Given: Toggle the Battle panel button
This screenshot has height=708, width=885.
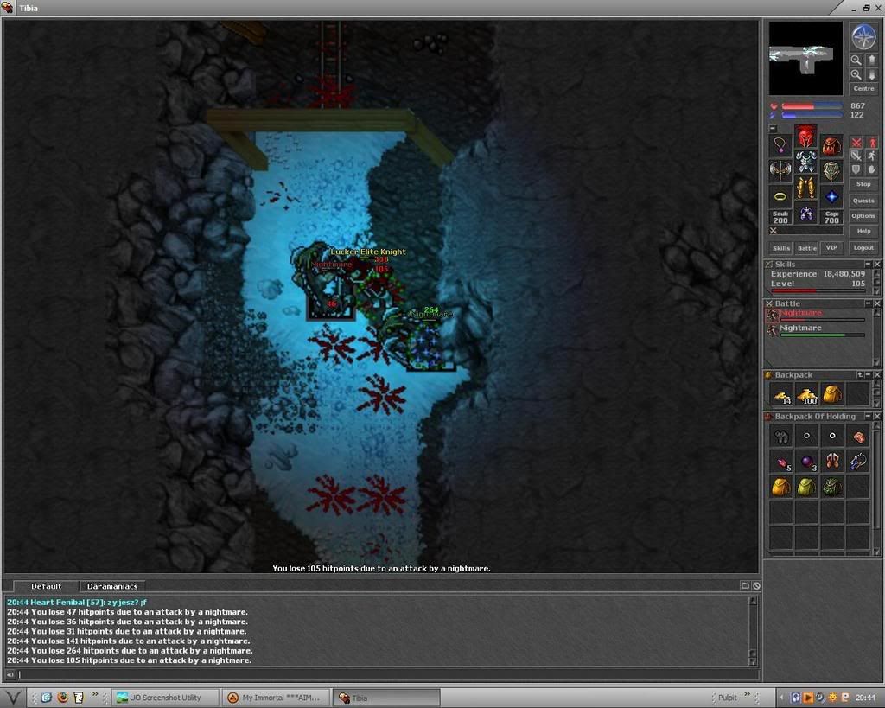Looking at the screenshot, I should [x=806, y=248].
